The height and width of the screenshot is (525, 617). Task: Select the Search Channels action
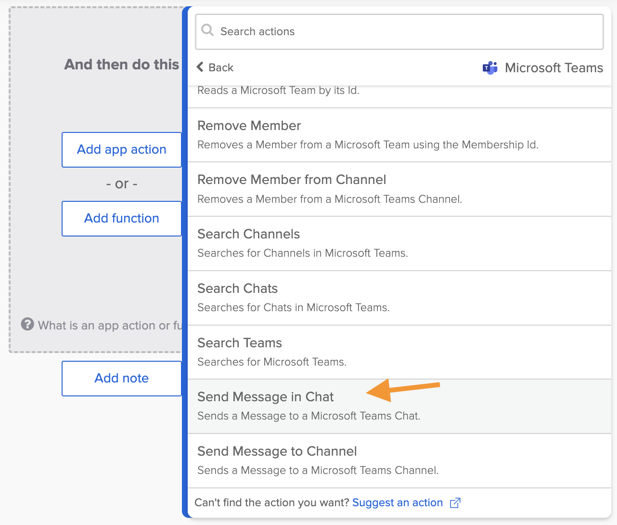tap(398, 243)
